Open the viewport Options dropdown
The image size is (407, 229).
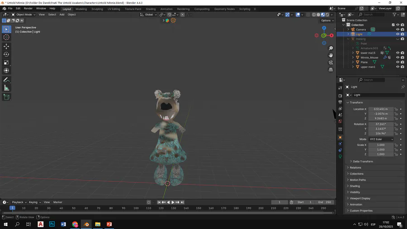coord(327,20)
